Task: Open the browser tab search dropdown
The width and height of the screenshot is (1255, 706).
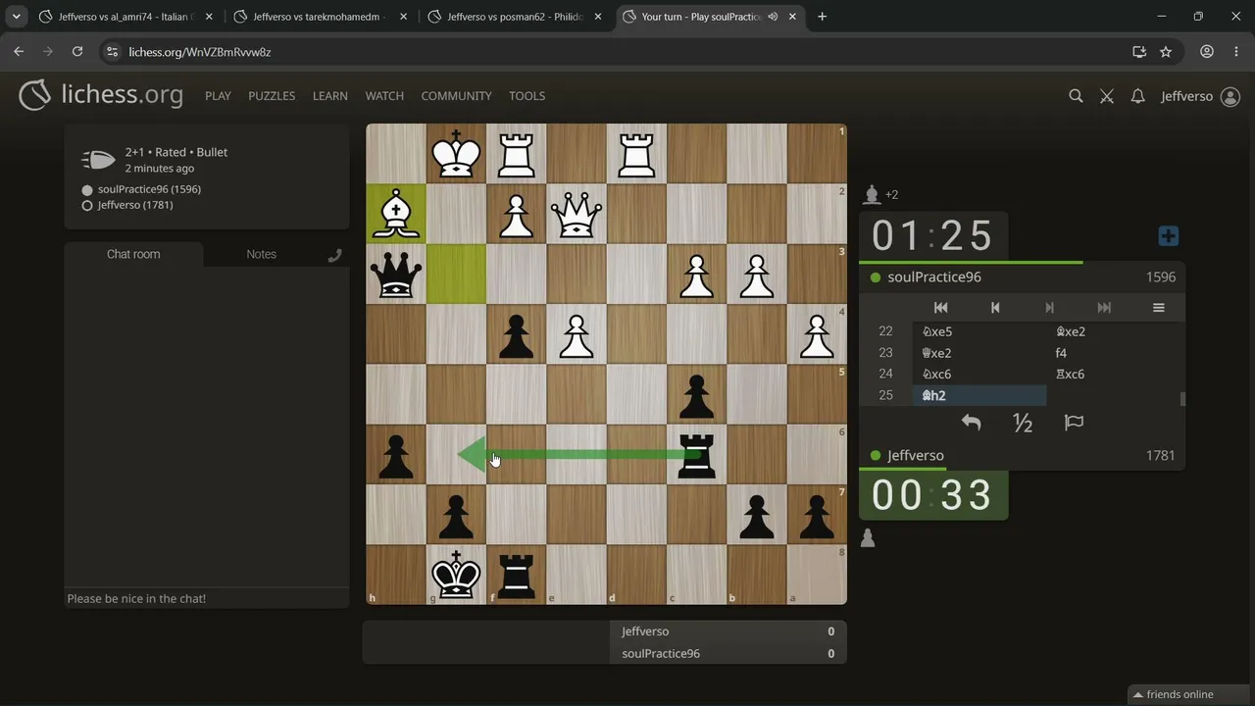Action: 17,17
